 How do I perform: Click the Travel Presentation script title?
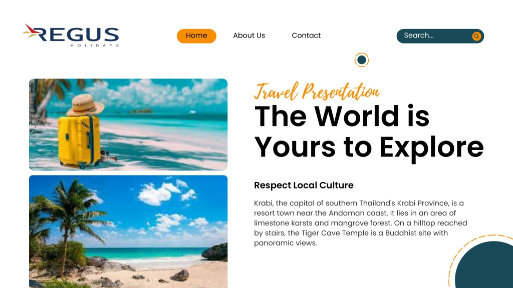317,91
